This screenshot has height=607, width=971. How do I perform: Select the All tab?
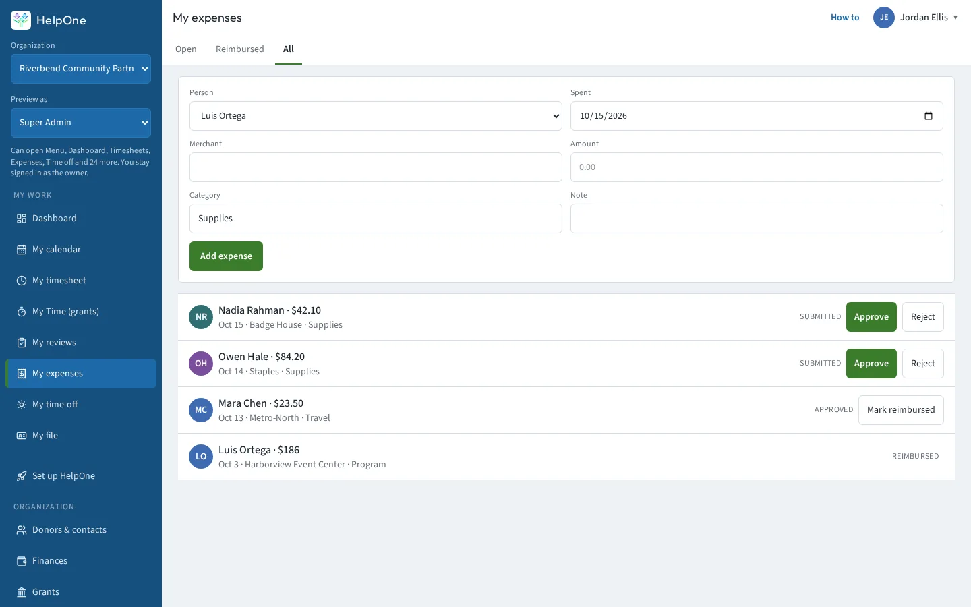pyautogui.click(x=289, y=49)
